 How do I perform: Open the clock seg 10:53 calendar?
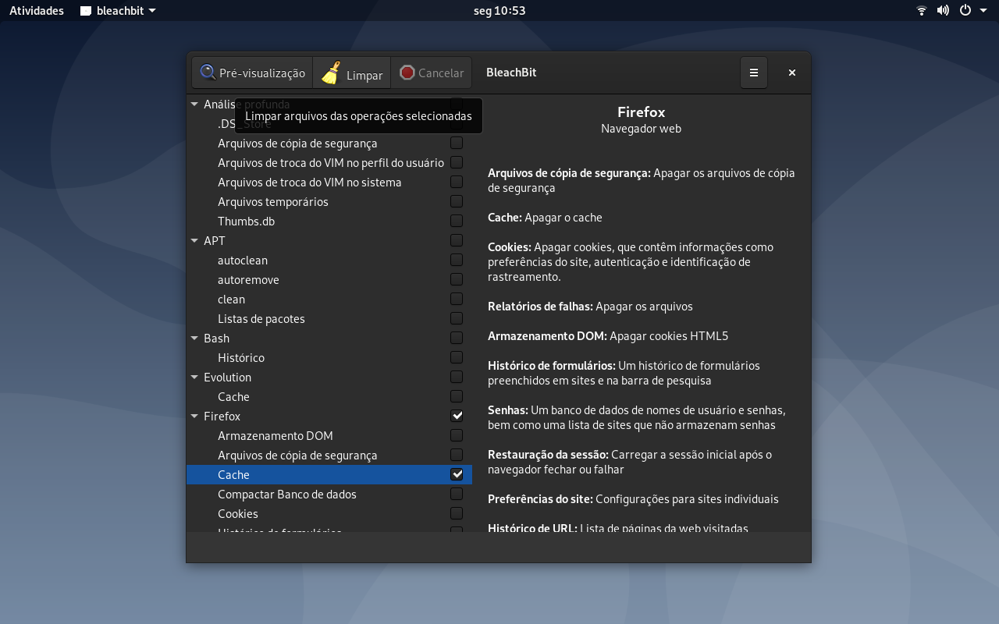click(x=499, y=11)
